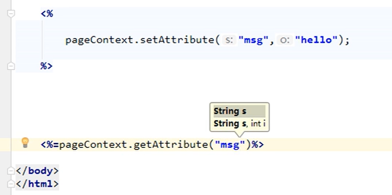
Task: Click pageContext in the expression line
Action: tap(93, 145)
